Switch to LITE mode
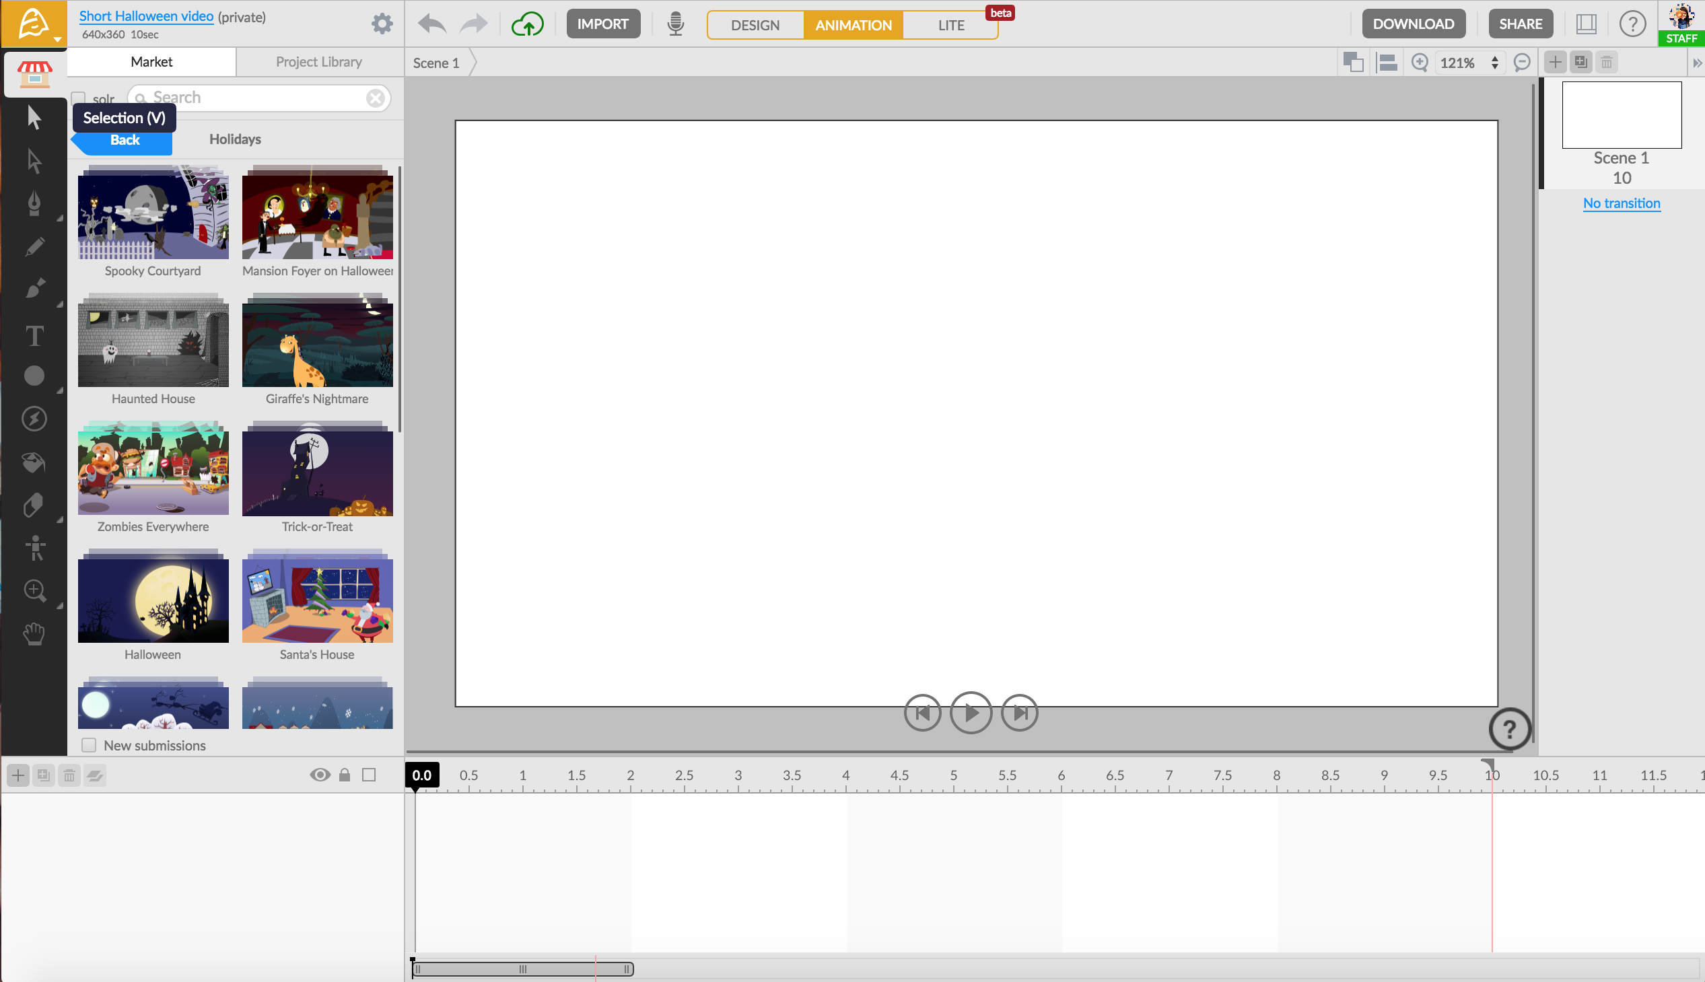 [951, 25]
